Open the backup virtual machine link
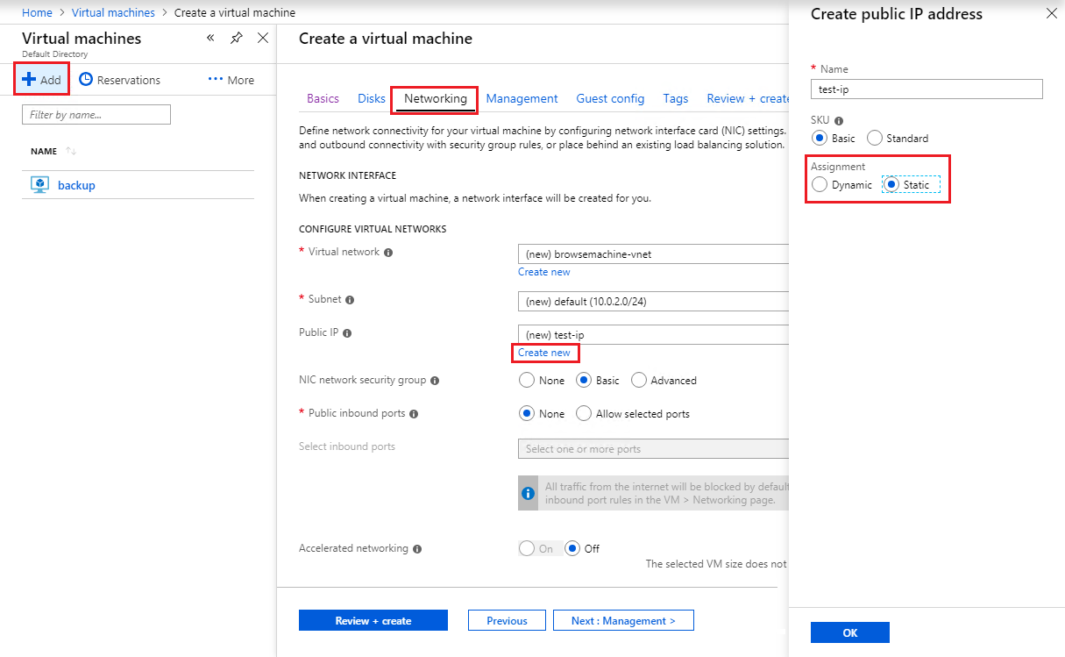This screenshot has width=1065, height=657. point(76,185)
